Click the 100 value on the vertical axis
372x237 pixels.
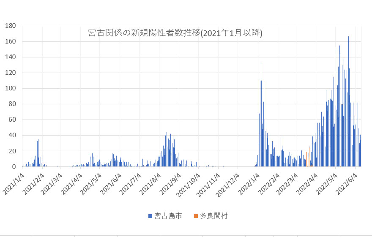pos(10,88)
